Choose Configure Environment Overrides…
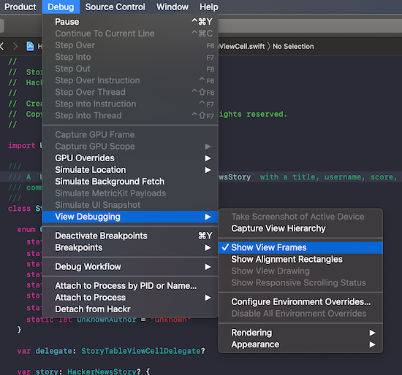402x375 pixels. click(x=300, y=302)
